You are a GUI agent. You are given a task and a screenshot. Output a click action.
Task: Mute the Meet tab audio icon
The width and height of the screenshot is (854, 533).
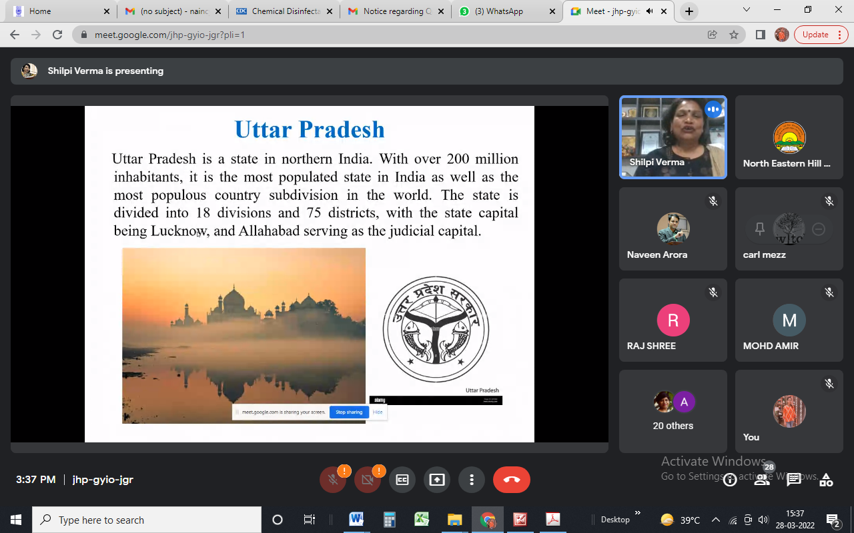[650, 11]
